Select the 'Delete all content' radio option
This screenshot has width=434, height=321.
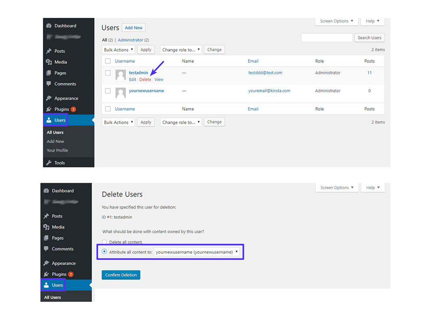coord(104,242)
